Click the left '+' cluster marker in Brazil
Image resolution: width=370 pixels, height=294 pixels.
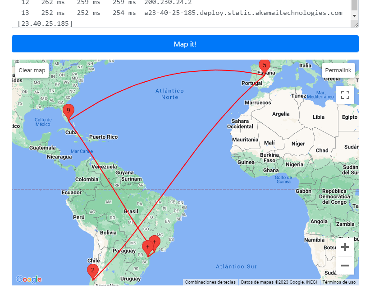pos(147,247)
